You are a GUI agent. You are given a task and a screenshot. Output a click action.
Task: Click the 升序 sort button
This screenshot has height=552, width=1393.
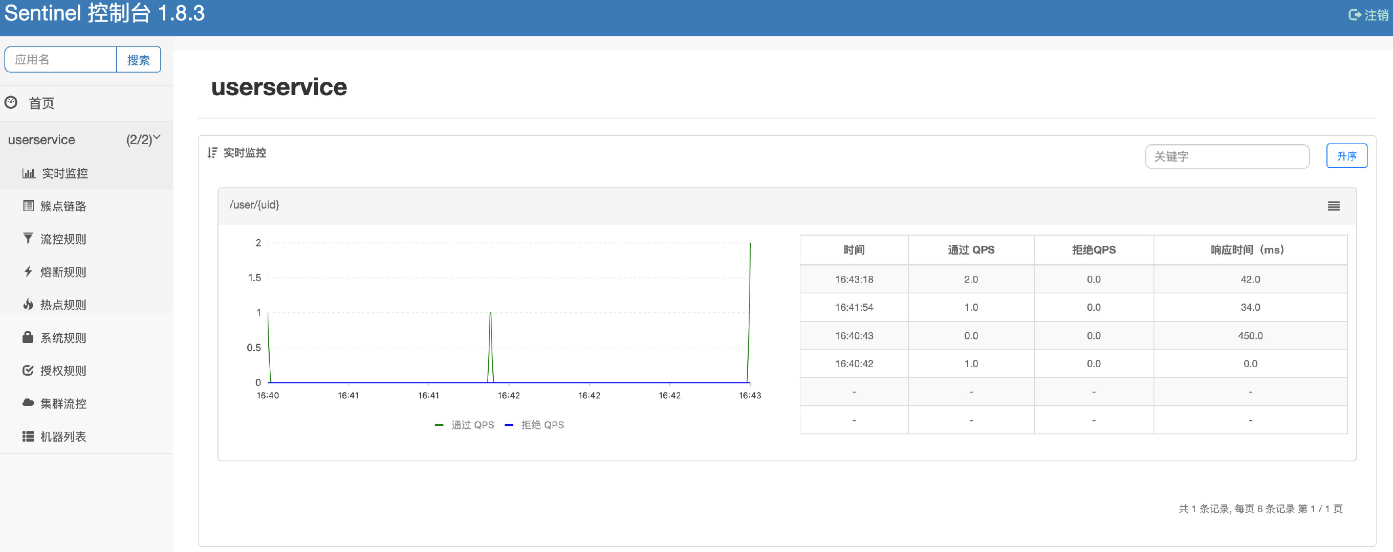tap(1346, 156)
